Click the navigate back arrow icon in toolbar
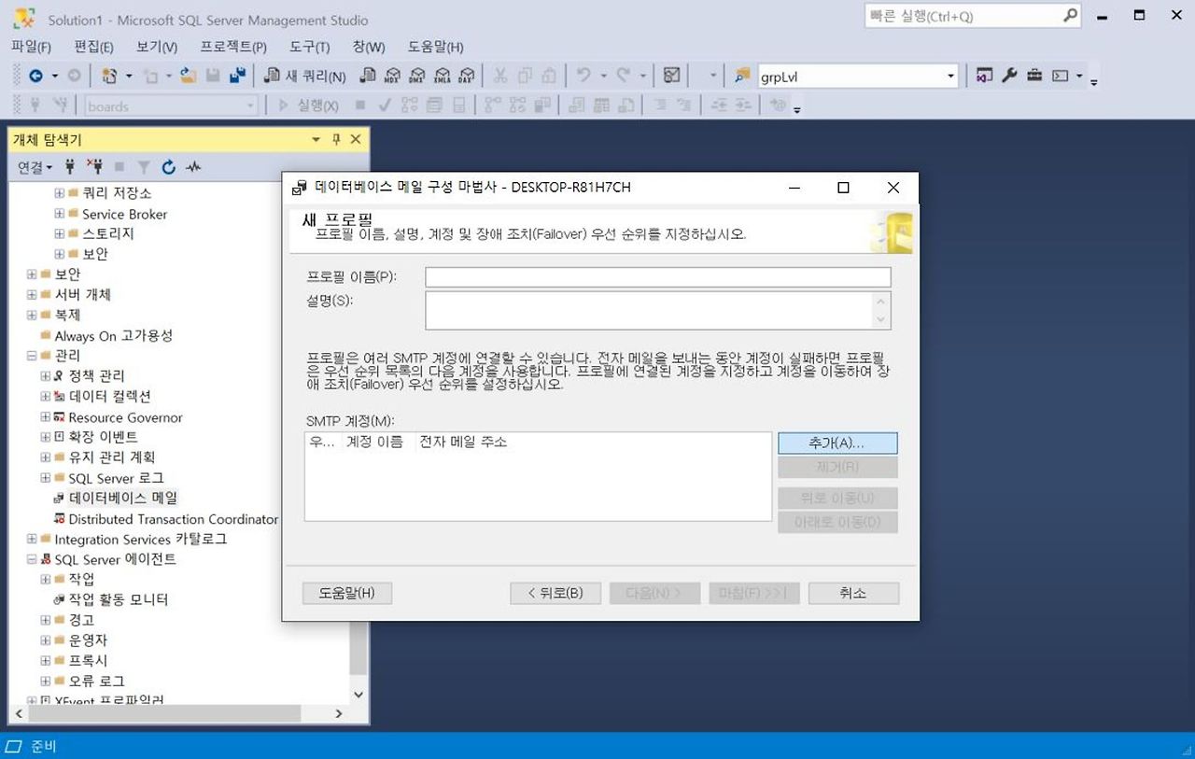The width and height of the screenshot is (1195, 759). [x=35, y=76]
